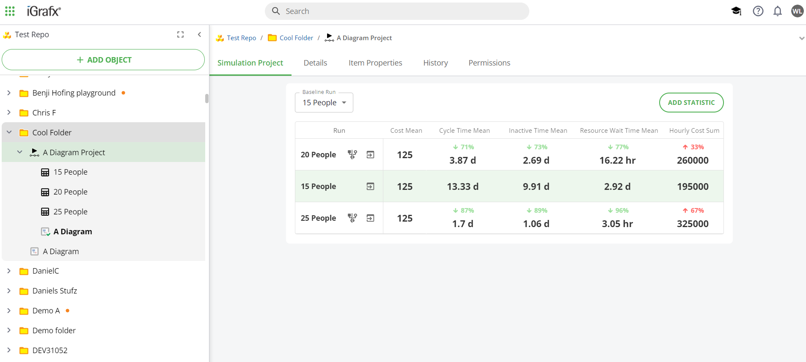Open the apps grid launcher
Image resolution: width=806 pixels, height=362 pixels.
pyautogui.click(x=10, y=11)
